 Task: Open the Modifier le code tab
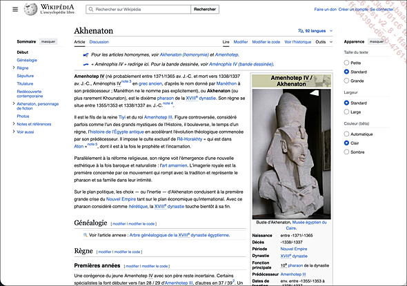[266, 42]
